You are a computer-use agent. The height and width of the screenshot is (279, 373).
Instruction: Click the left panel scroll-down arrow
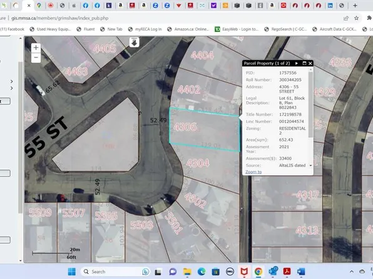pyautogui.click(x=21, y=261)
